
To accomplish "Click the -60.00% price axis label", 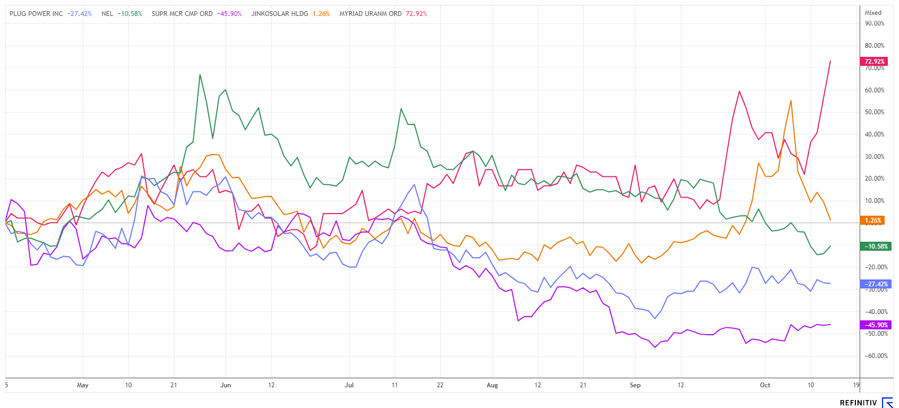I will [x=875, y=356].
